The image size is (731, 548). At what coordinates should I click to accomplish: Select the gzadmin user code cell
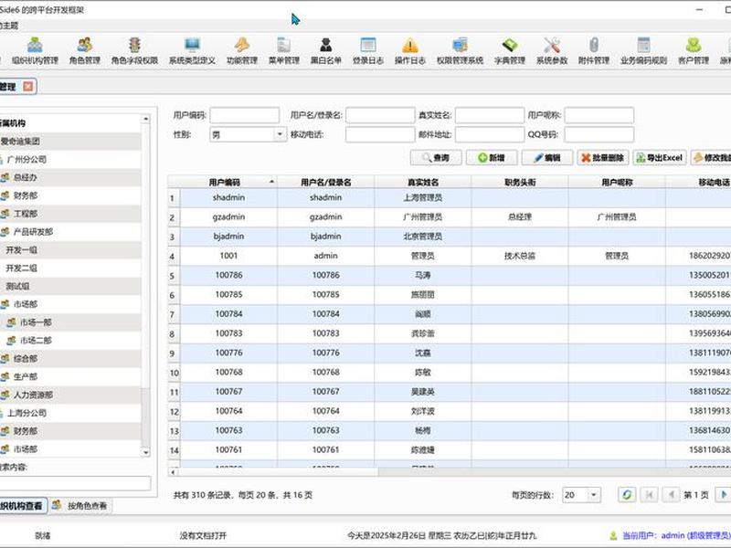click(x=228, y=216)
